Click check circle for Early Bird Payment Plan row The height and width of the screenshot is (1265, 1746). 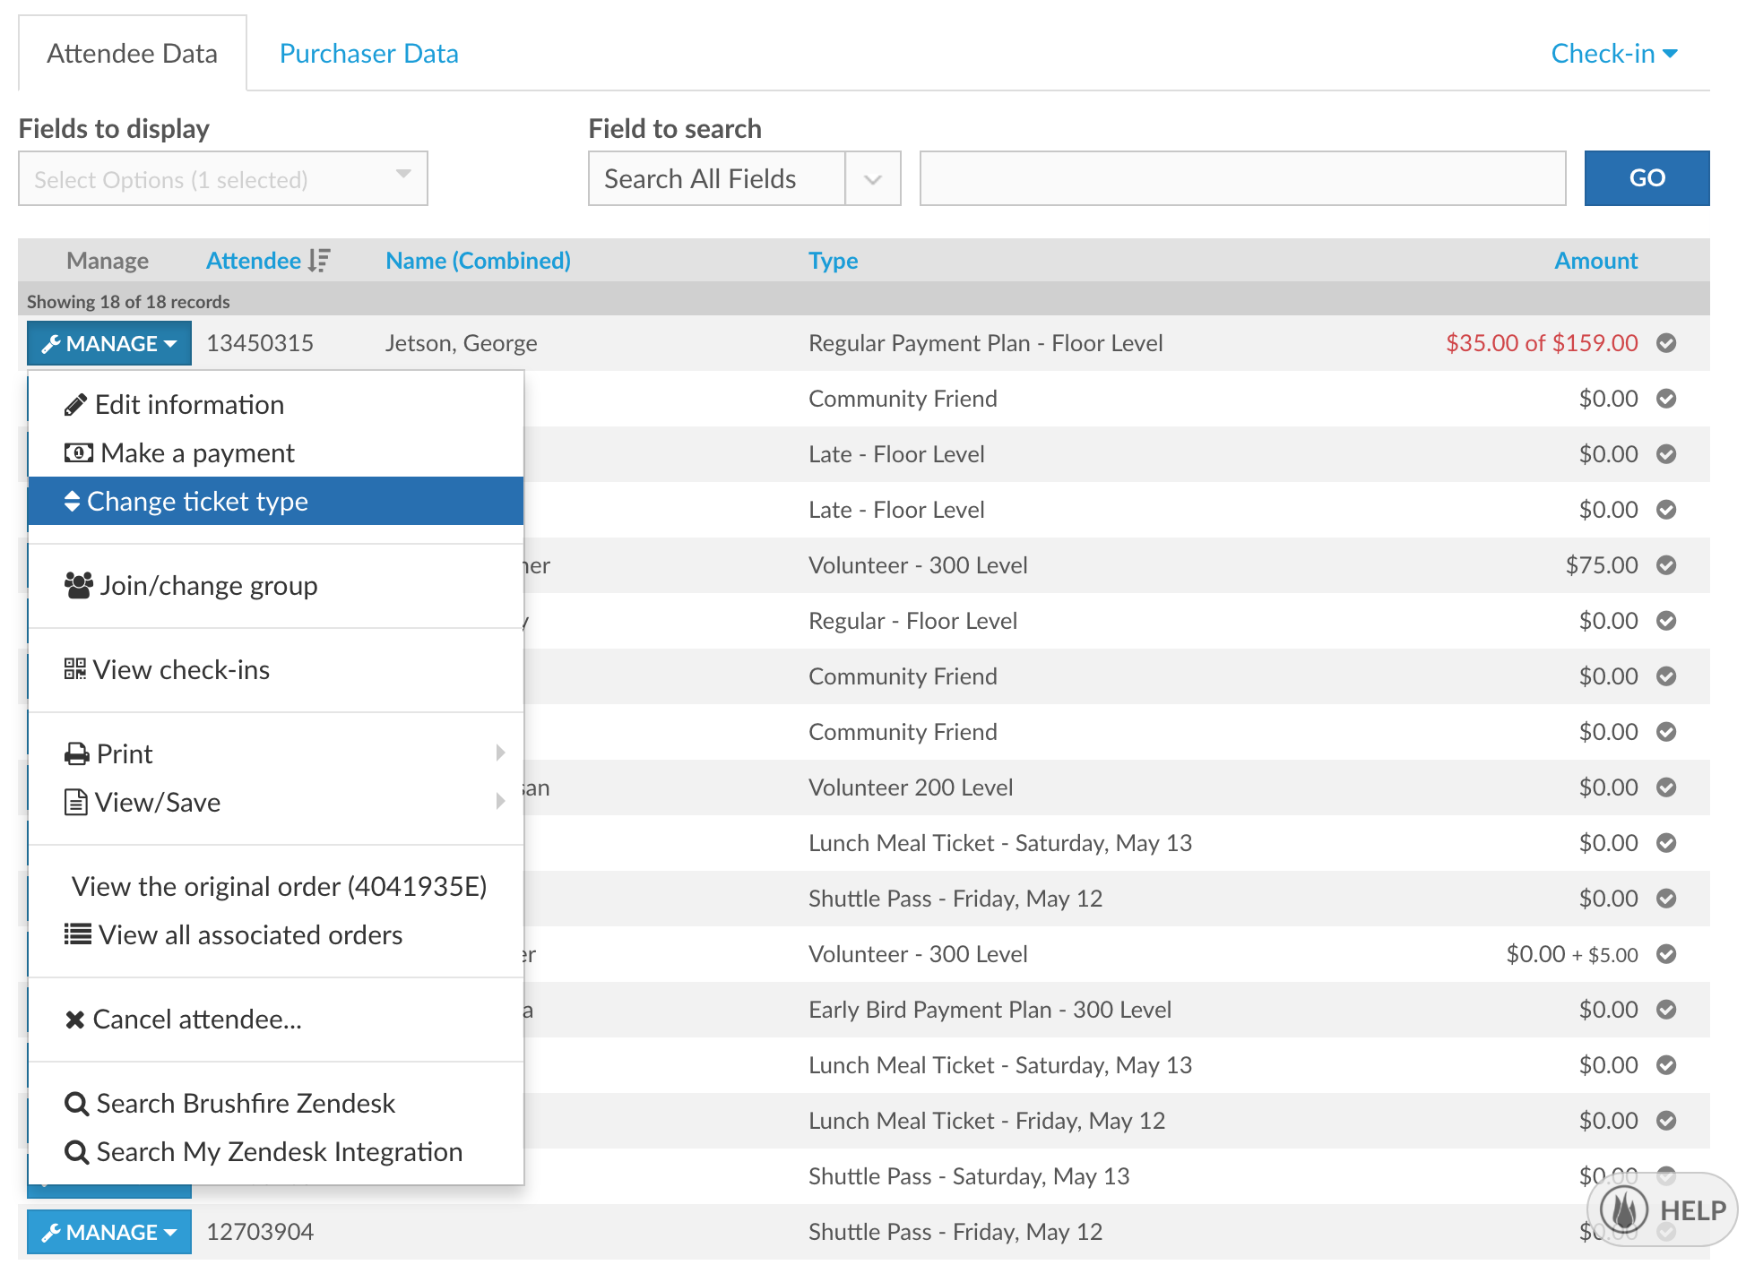pyautogui.click(x=1666, y=1010)
